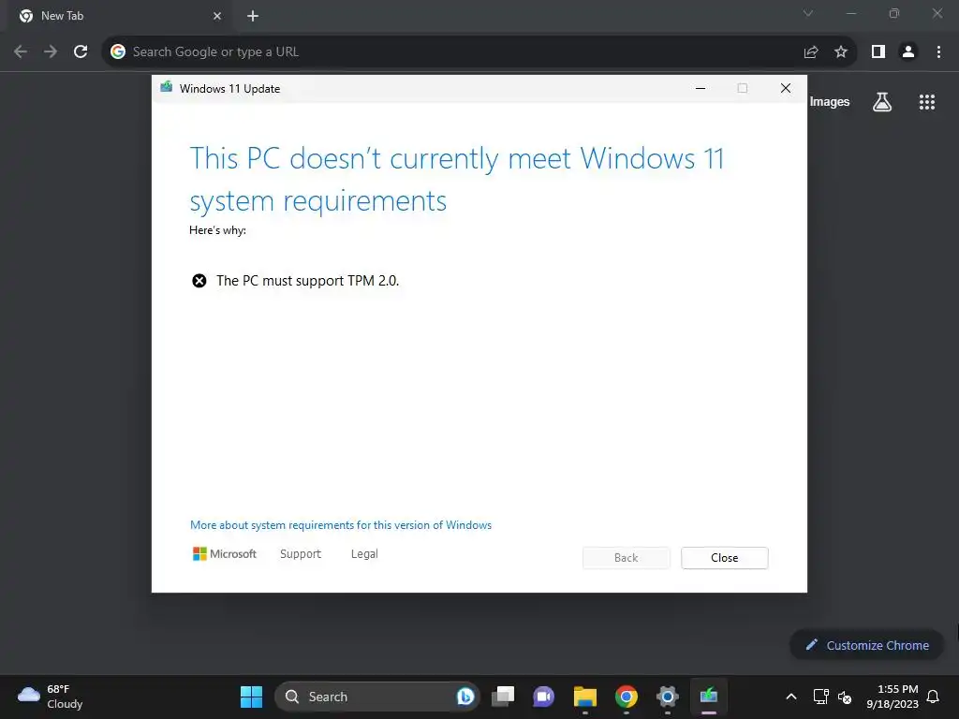
Task: Minimize the Windows 11 Update dialog
Action: (x=701, y=88)
